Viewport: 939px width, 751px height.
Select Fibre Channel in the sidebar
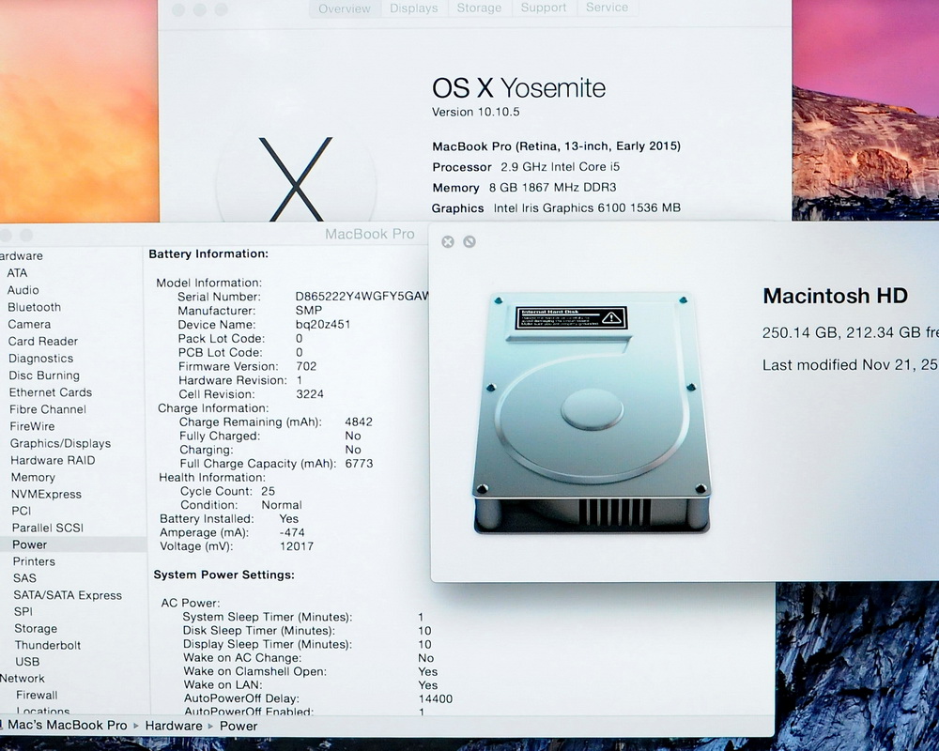47,409
